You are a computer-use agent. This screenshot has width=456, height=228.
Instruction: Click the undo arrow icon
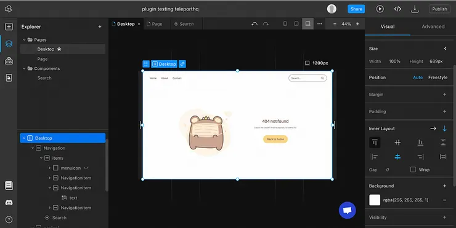pyautogui.click(x=254, y=24)
